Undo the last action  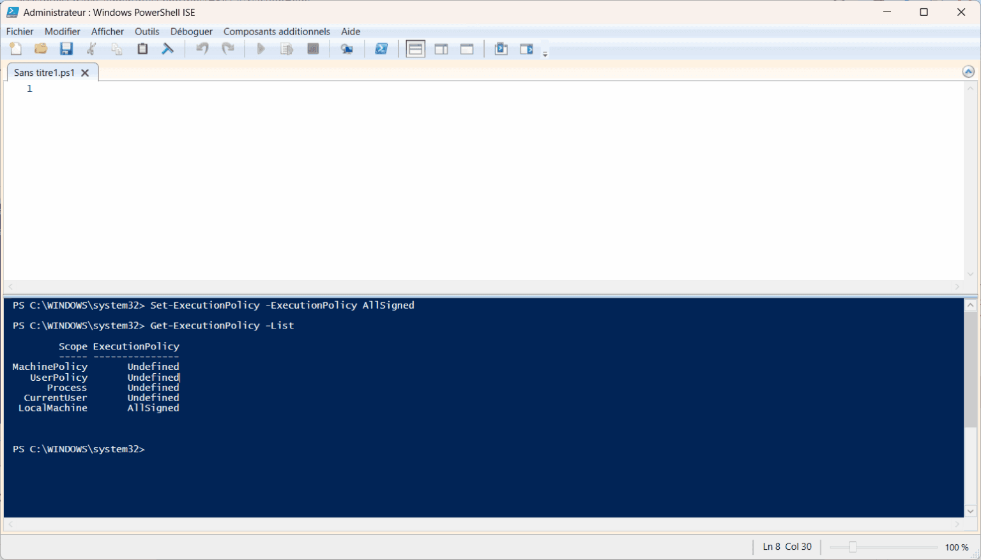click(x=202, y=48)
